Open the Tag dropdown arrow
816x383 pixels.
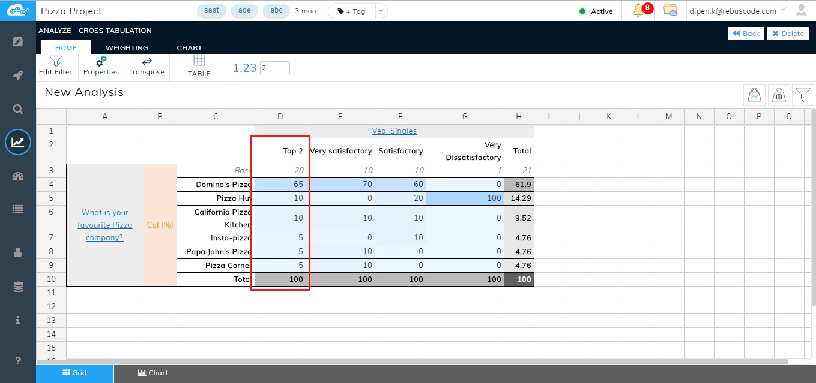(382, 11)
